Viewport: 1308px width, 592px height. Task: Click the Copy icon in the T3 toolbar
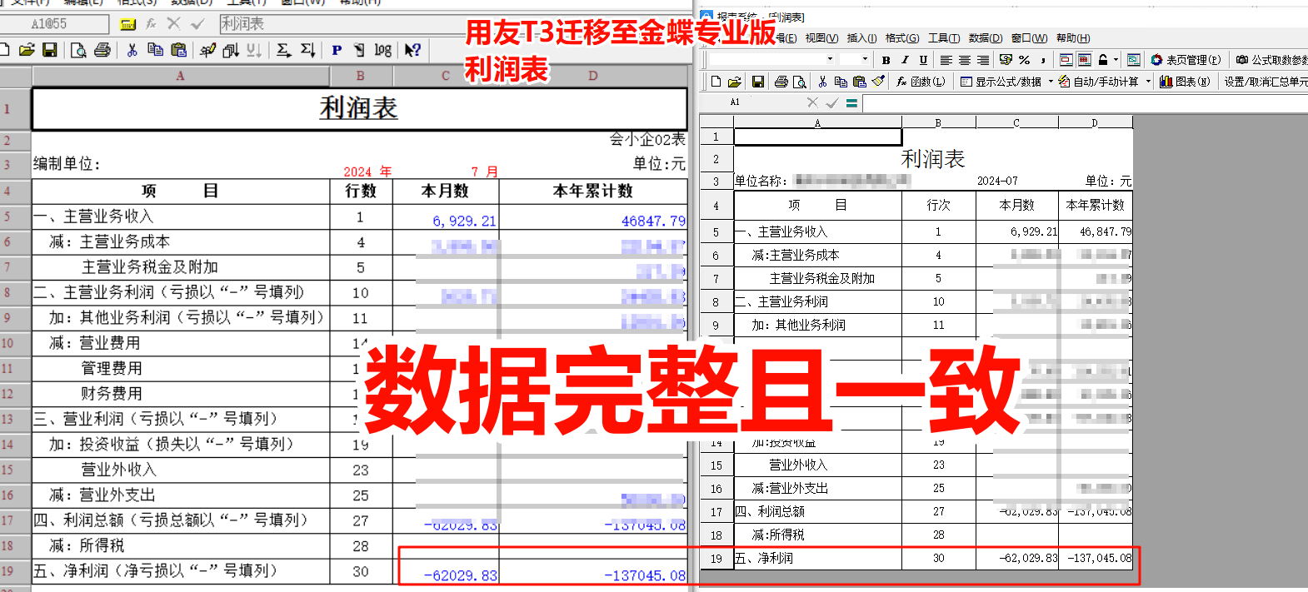point(155,50)
